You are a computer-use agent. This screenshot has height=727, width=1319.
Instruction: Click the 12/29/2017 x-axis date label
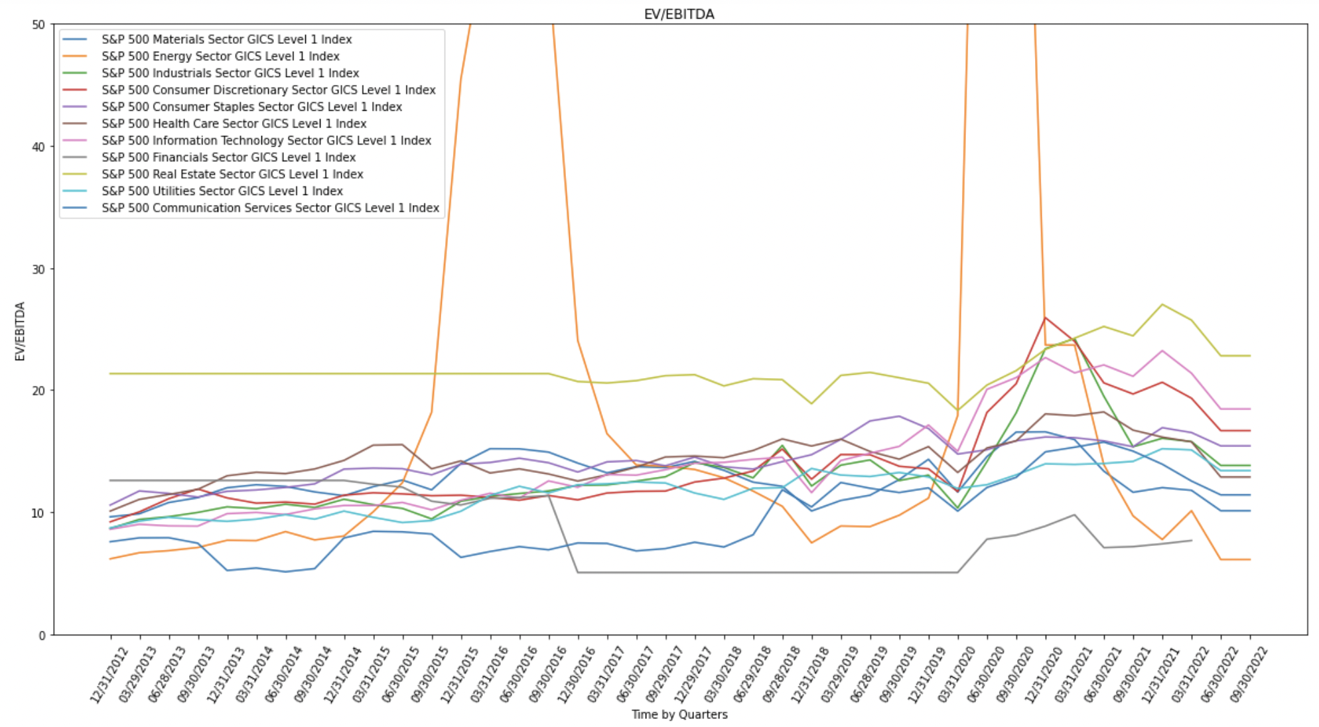tap(693, 675)
